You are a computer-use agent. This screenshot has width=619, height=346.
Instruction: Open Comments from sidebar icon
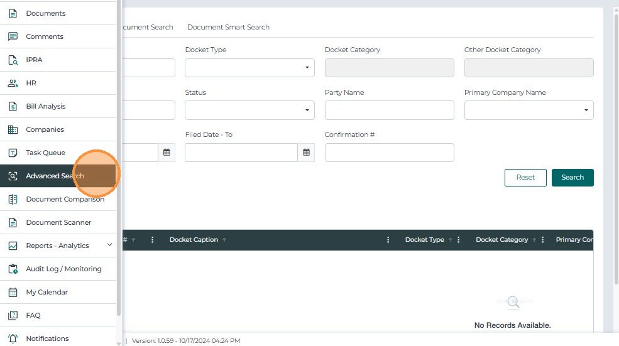[13, 36]
